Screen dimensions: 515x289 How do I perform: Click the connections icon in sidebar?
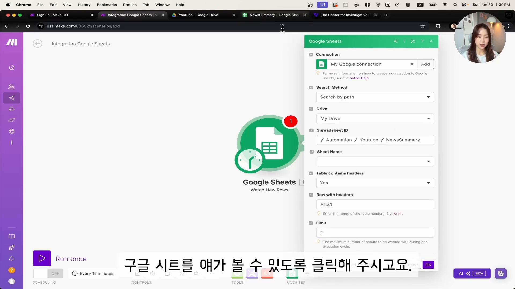click(12, 120)
